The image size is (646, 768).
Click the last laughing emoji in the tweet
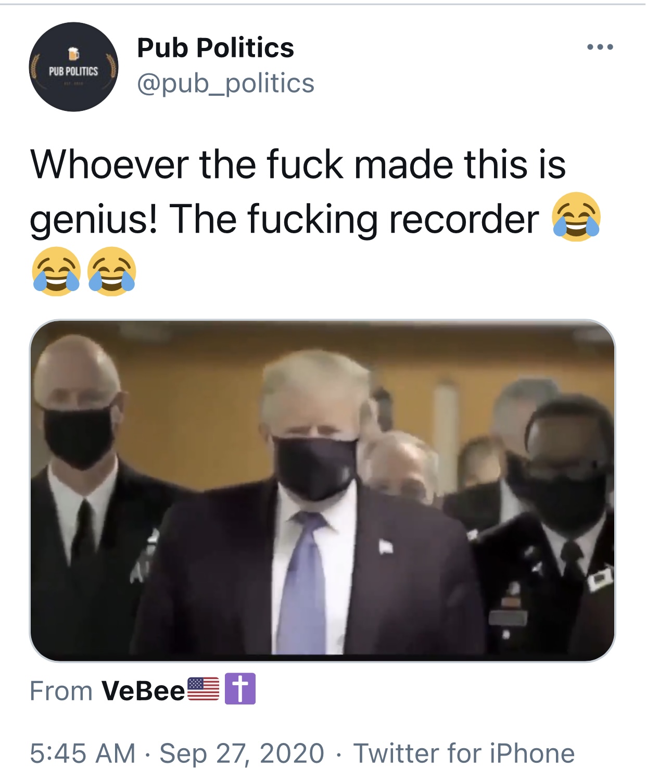111,271
